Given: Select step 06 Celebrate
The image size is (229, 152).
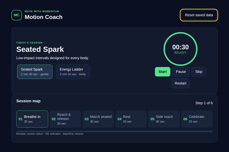Looking at the screenshot, I should click(197, 119).
